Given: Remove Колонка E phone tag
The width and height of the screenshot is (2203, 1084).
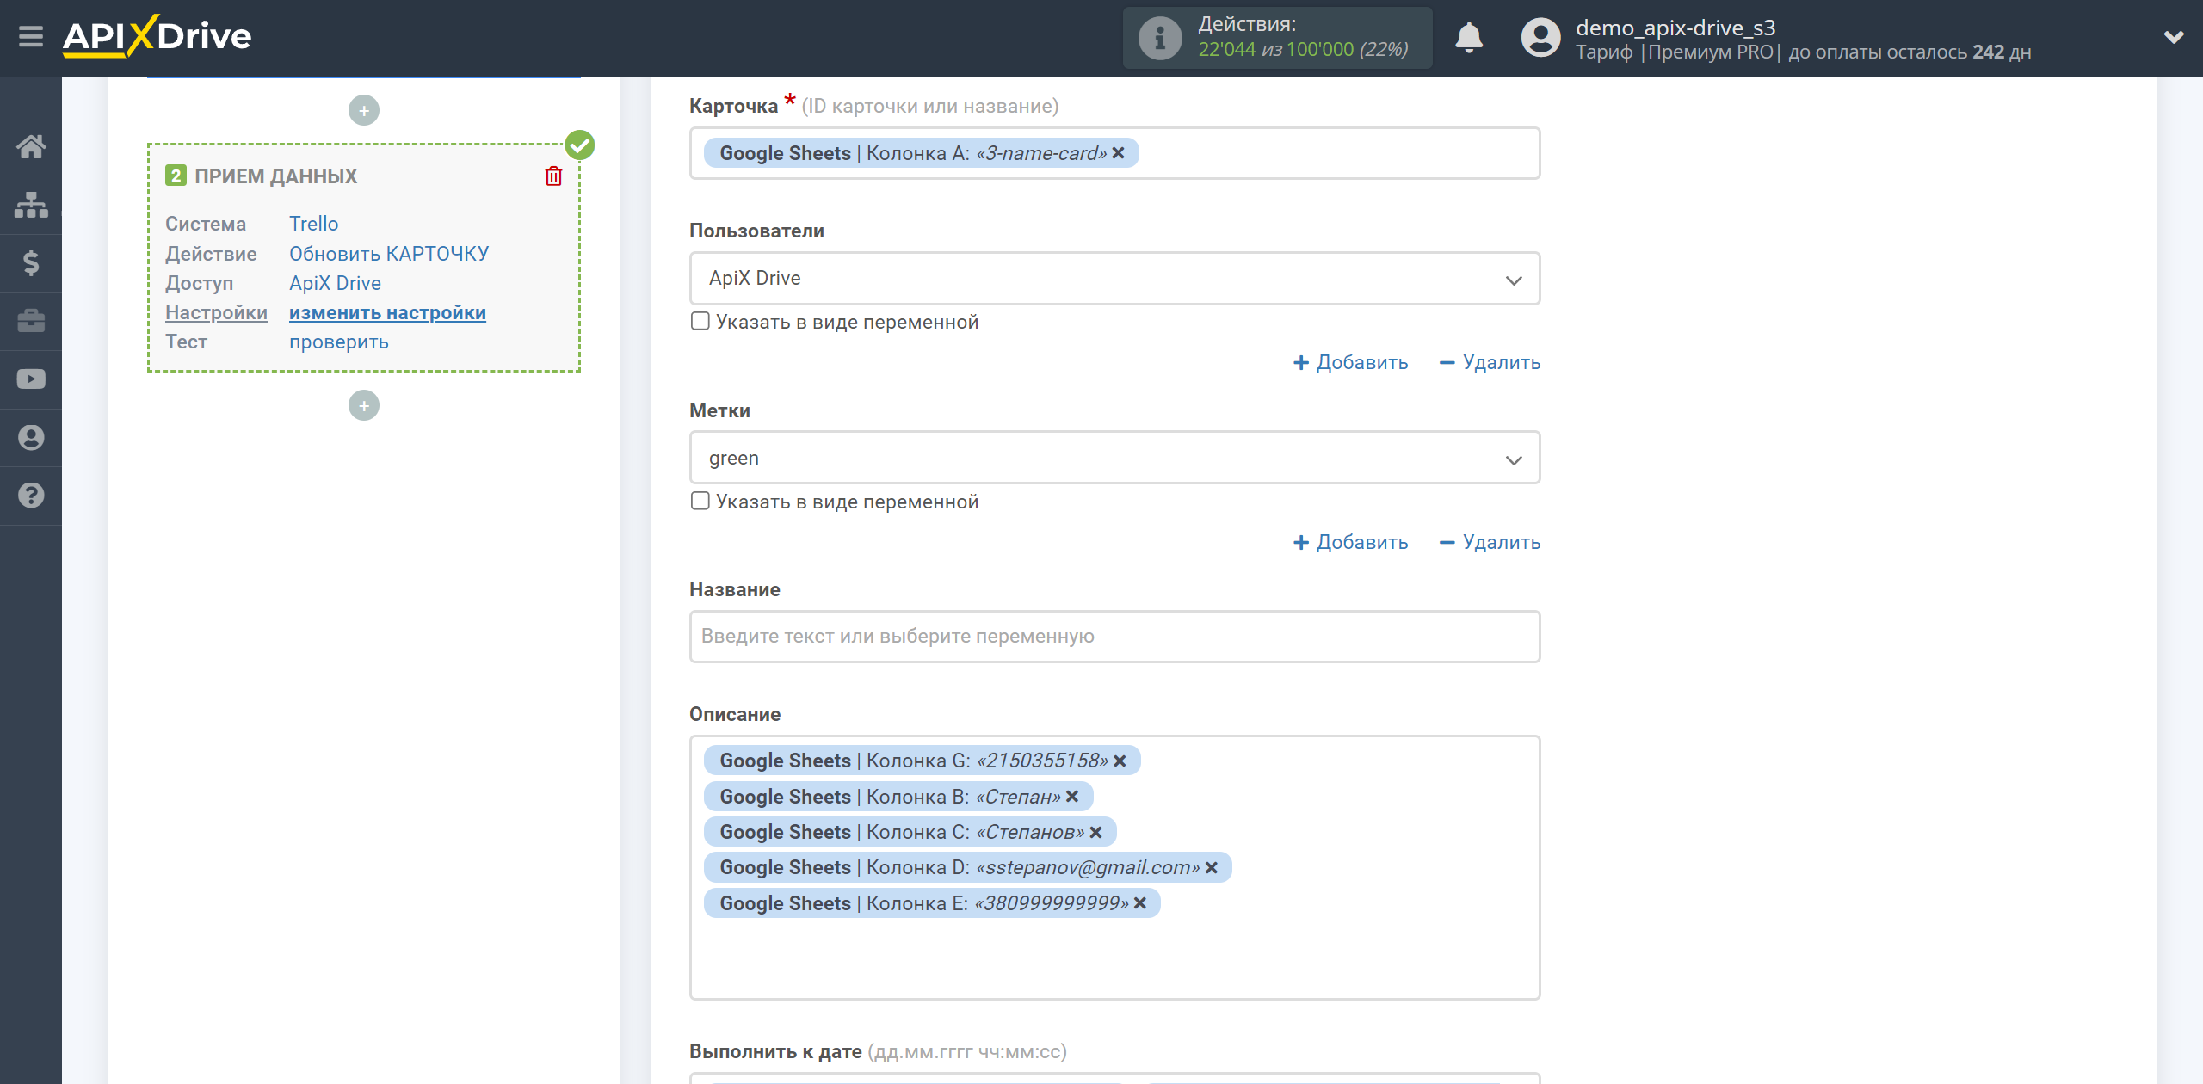Looking at the screenshot, I should click(1140, 903).
